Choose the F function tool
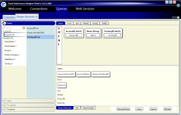This screenshot has width=181, height=115. click(x=59, y=44)
